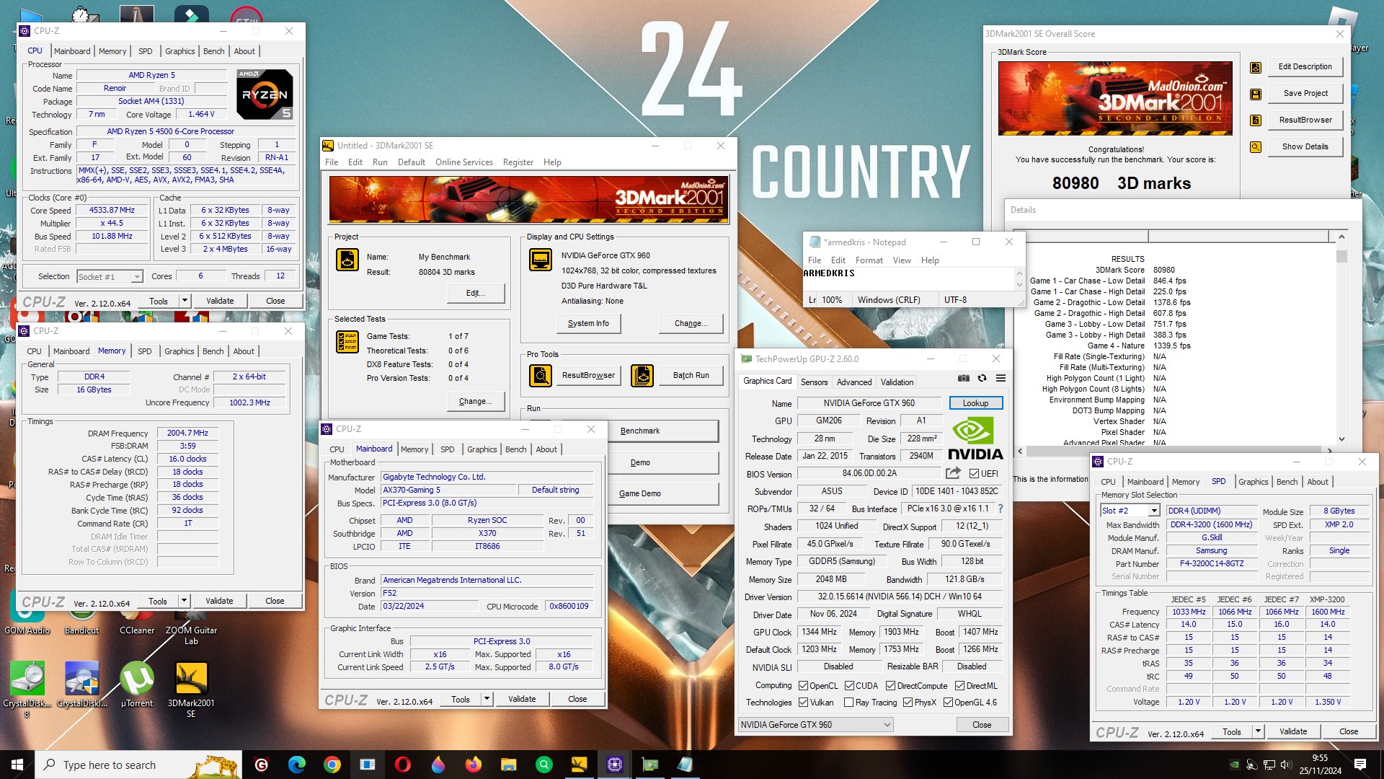Click the Pro Tools ResultBrowser magnifier icon

[x=541, y=375]
